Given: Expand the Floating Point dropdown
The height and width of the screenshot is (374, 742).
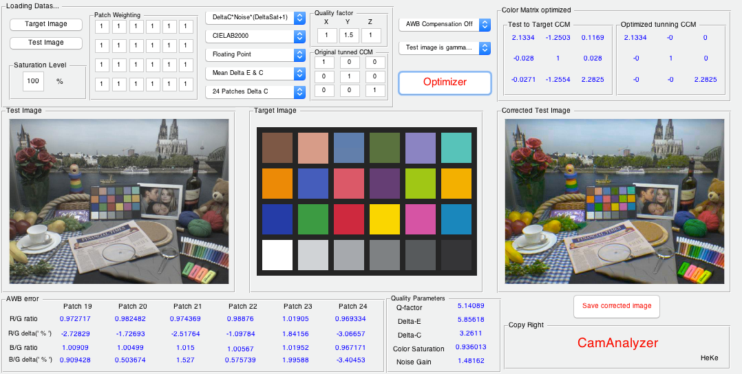Looking at the screenshot, I should coord(255,54).
